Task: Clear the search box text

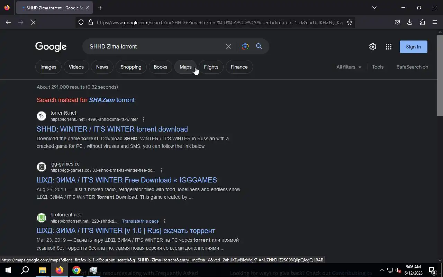Action: click(x=228, y=46)
